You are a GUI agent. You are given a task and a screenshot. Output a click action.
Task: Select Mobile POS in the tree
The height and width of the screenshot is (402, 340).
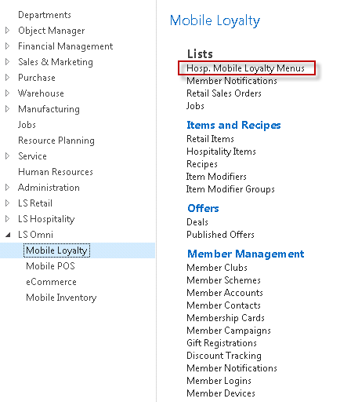[50, 266]
